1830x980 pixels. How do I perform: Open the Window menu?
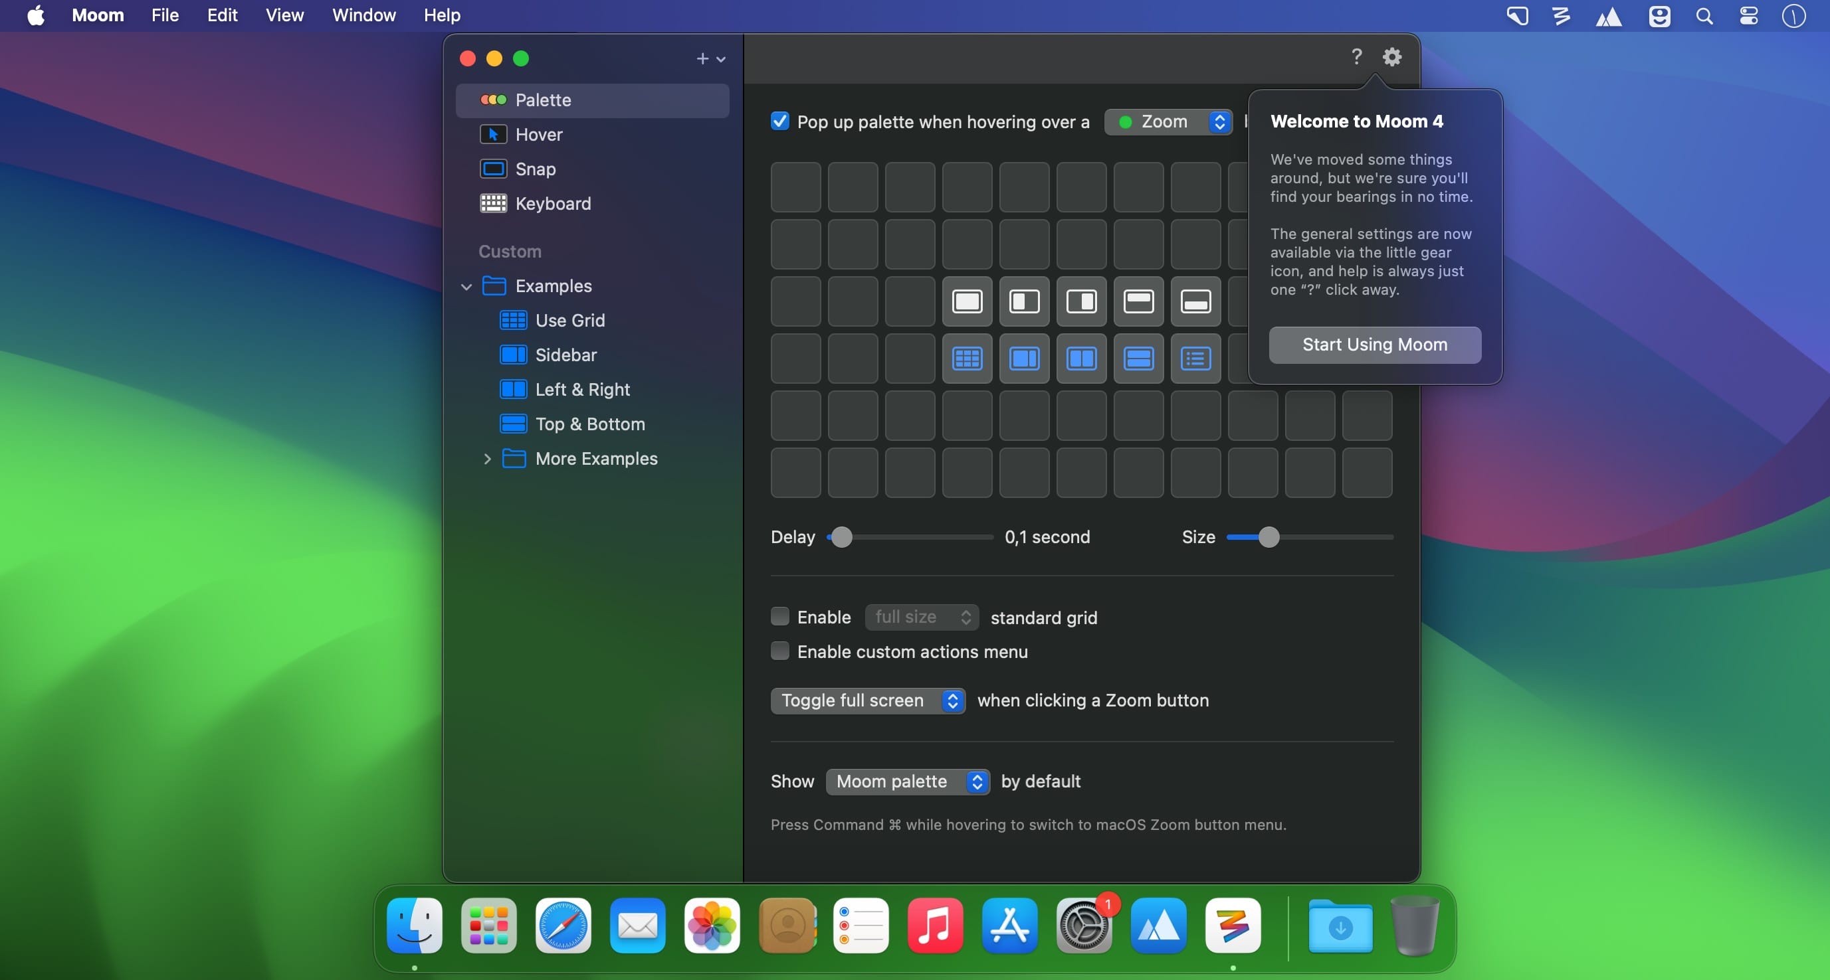[x=363, y=15]
